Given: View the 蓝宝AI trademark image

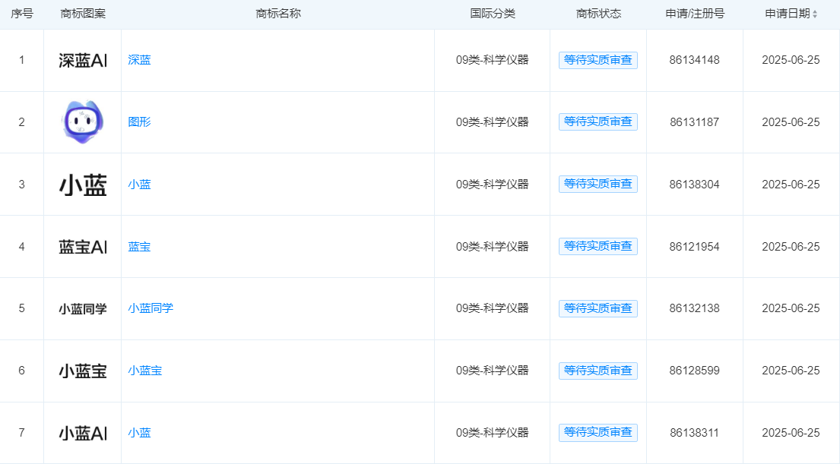Looking at the screenshot, I should [83, 247].
